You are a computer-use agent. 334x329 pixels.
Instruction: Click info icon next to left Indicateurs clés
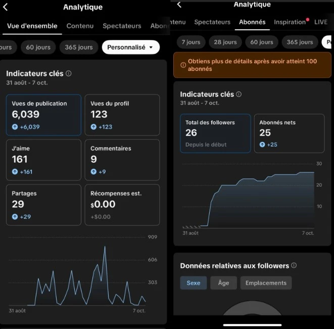[x=69, y=73]
